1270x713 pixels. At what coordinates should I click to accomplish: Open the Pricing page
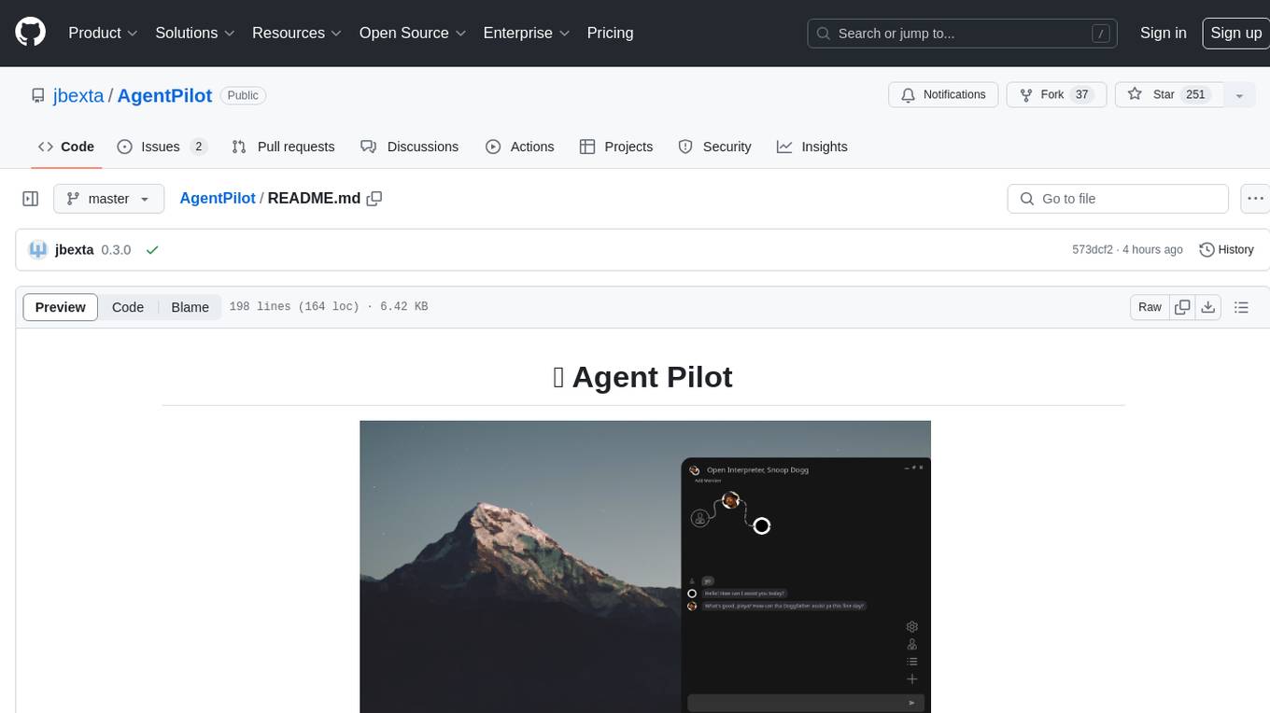[610, 33]
